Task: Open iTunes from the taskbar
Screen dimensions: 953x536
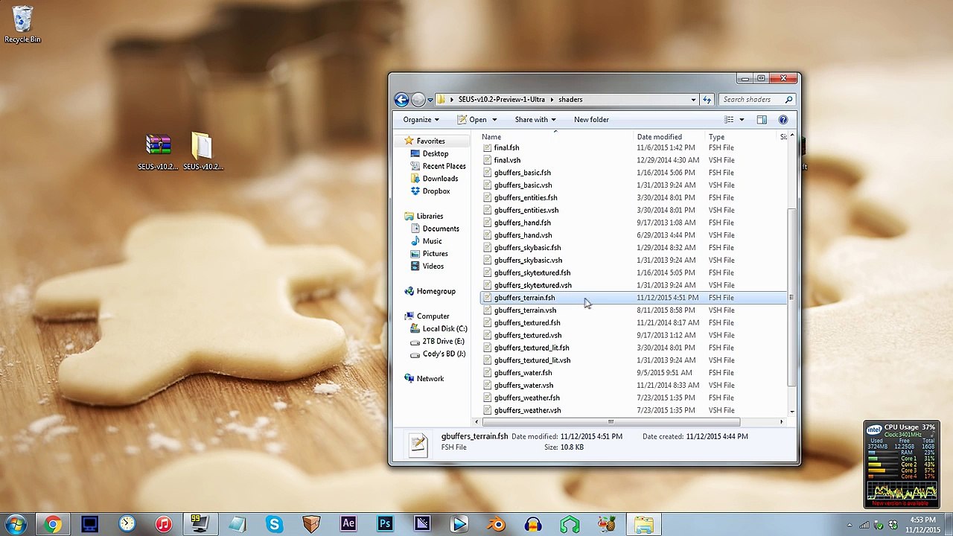Action: pos(164,525)
